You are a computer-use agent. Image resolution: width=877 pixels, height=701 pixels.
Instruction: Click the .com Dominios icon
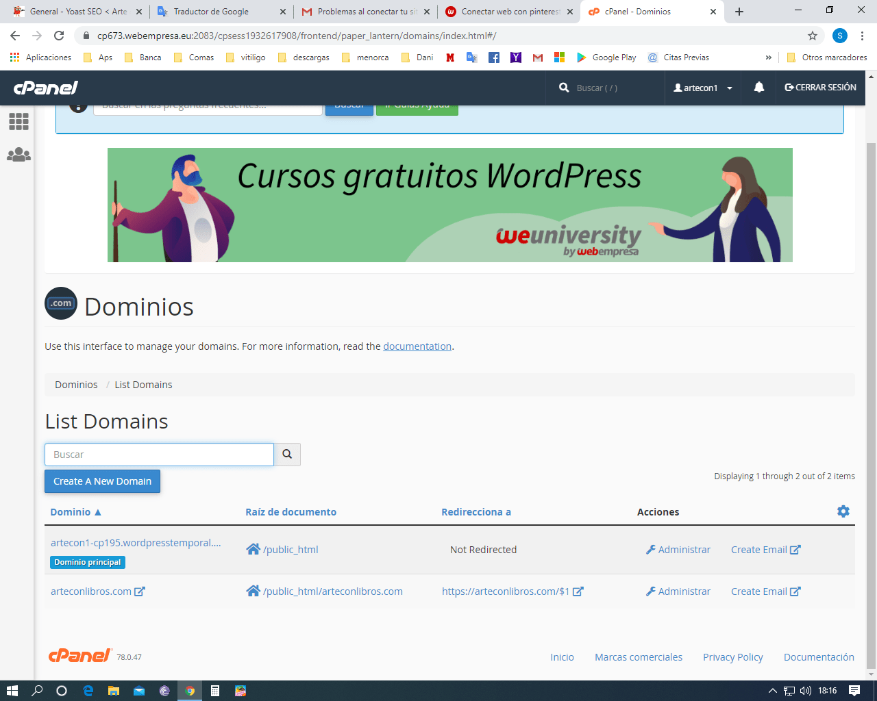click(61, 303)
